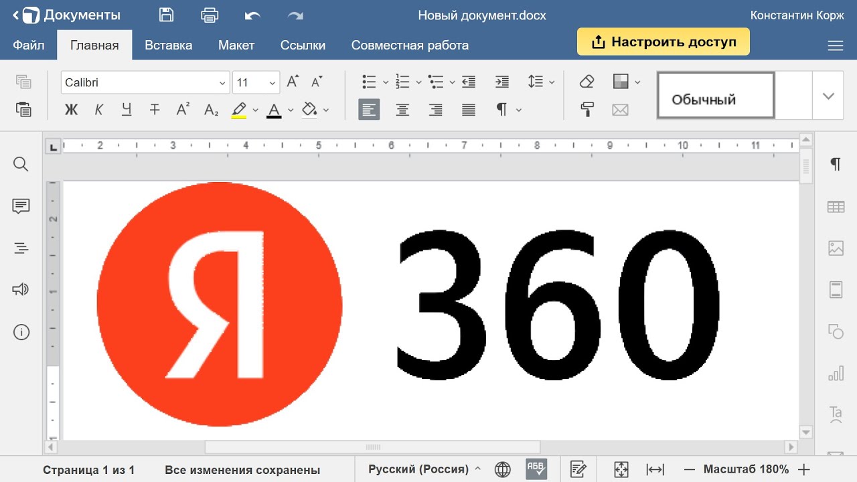Click the bulleted list icon
Image resolution: width=857 pixels, height=482 pixels.
369,82
